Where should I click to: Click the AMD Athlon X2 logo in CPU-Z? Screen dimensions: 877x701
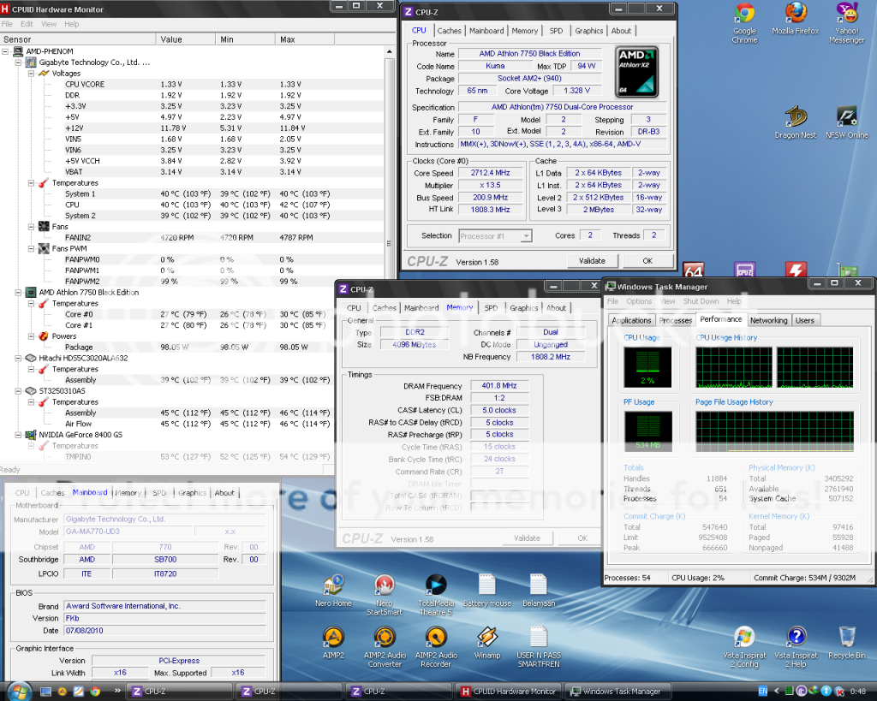click(x=636, y=72)
